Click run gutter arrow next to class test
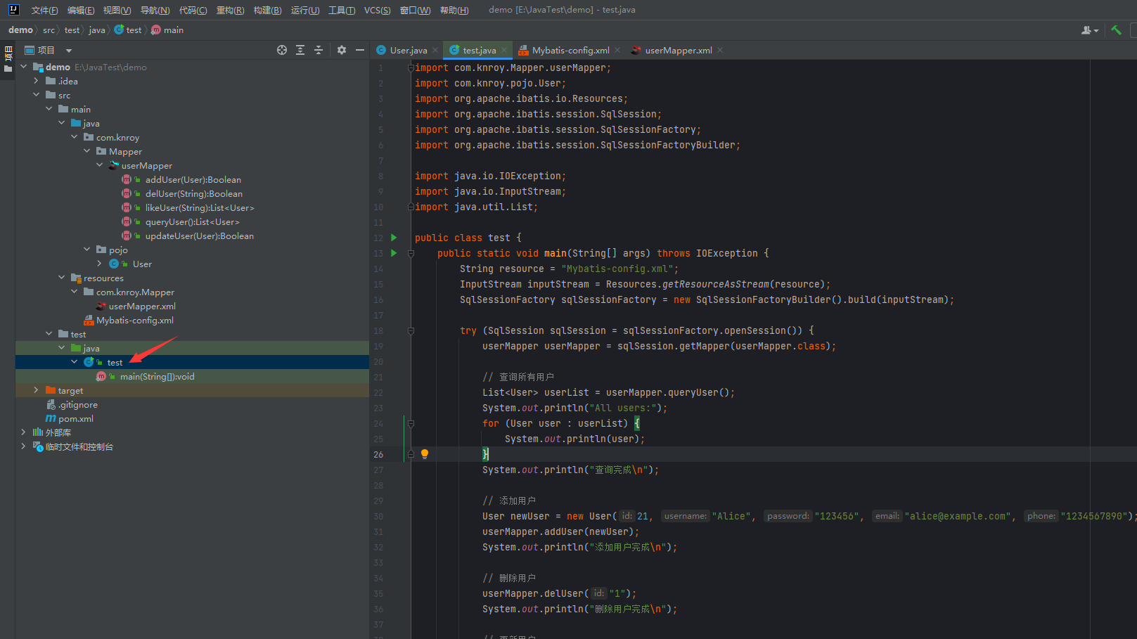The width and height of the screenshot is (1137, 639). pos(394,238)
